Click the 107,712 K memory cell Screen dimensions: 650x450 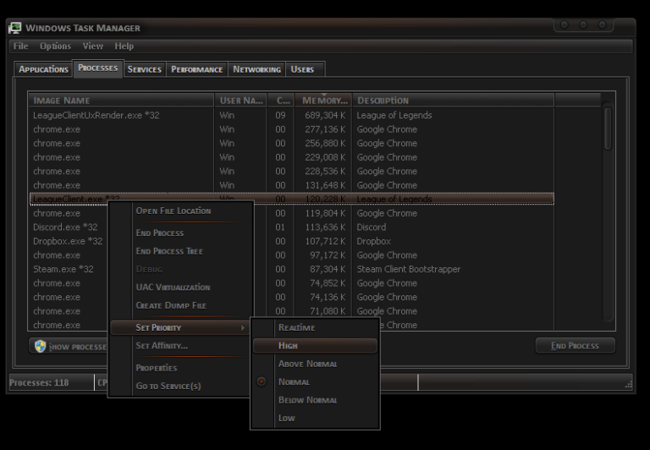(x=325, y=241)
